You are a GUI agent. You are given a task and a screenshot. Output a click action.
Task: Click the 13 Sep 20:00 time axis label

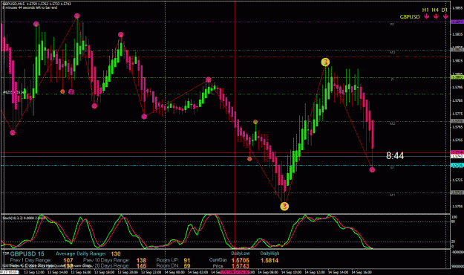(128, 272)
